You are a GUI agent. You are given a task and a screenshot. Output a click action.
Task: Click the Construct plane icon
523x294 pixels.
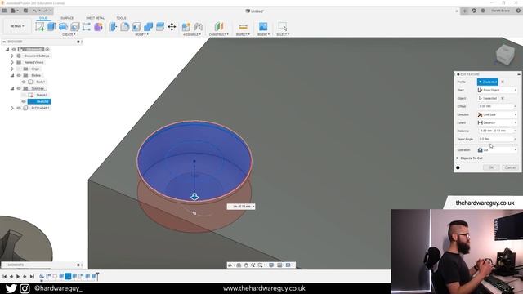tap(219, 27)
